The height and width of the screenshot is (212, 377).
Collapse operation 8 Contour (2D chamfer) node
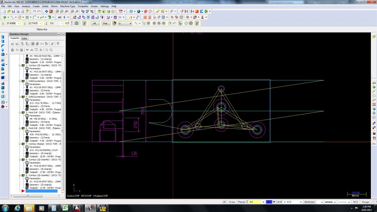point(19,160)
